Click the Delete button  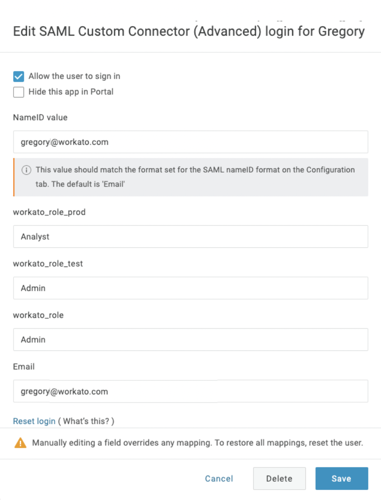tap(279, 479)
